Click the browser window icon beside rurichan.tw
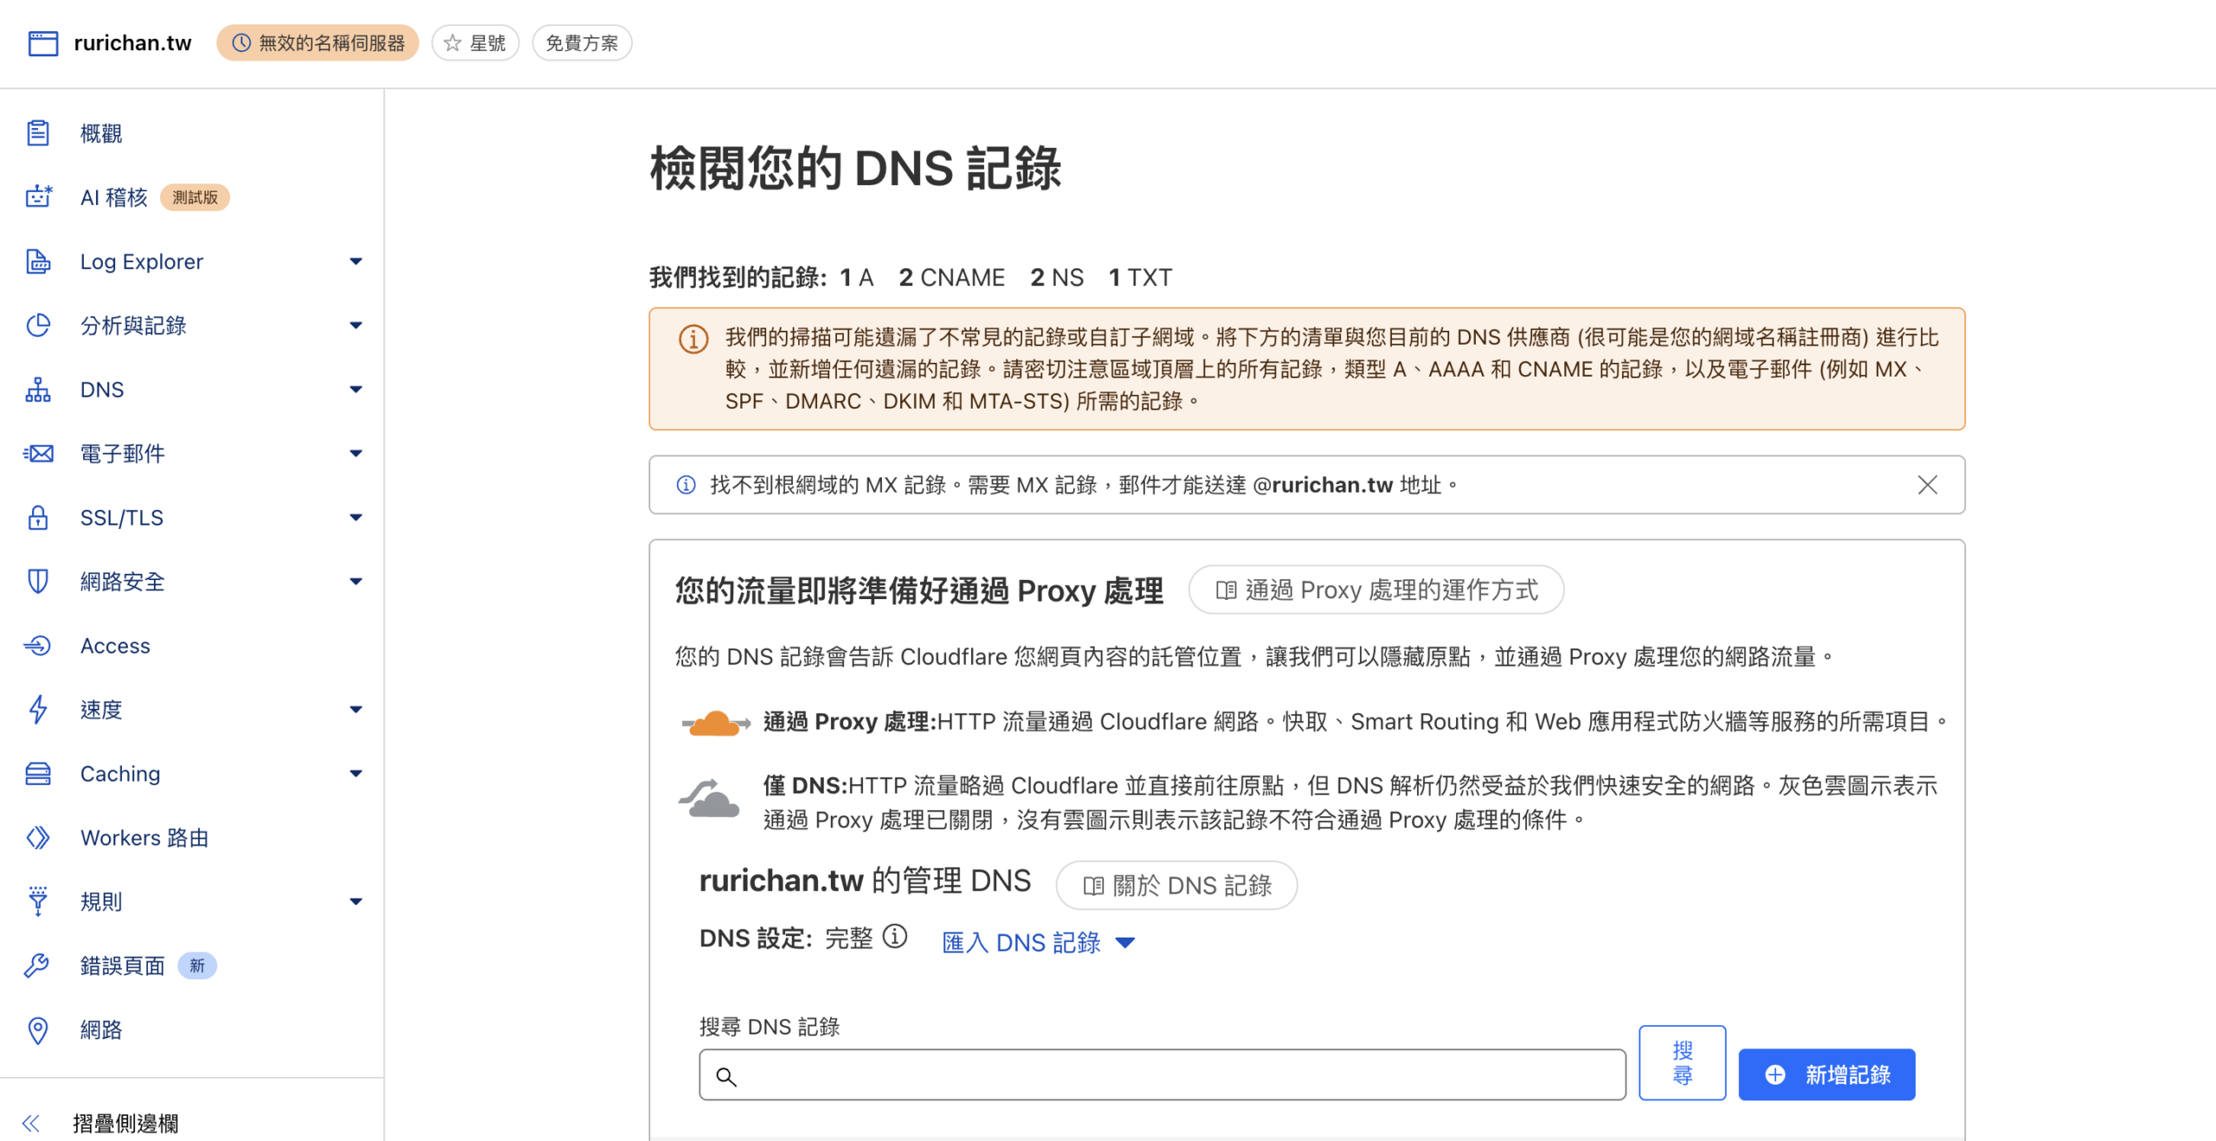Image resolution: width=2216 pixels, height=1141 pixels. 43,43
